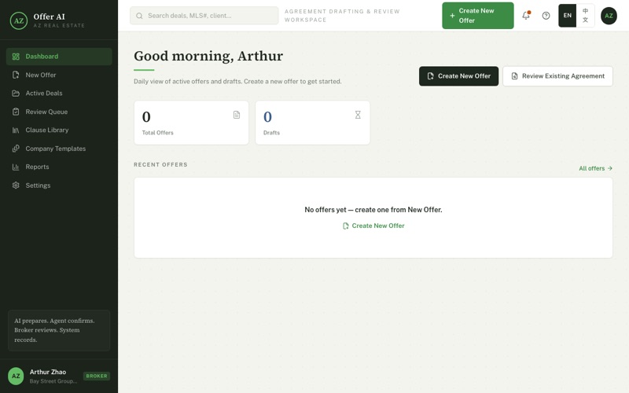Click the search magnifier icon
Viewport: 629px width, 393px height.
(x=139, y=16)
